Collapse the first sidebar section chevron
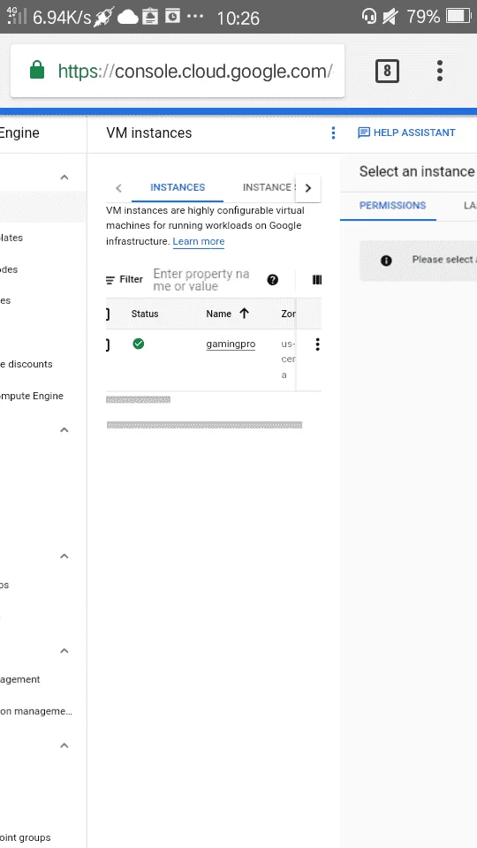This screenshot has width=477, height=848. (x=64, y=178)
